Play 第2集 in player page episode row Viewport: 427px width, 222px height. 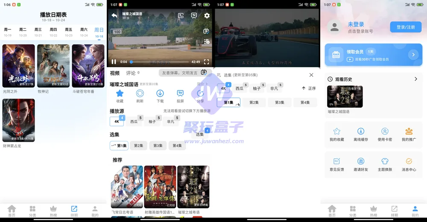tap(138, 146)
